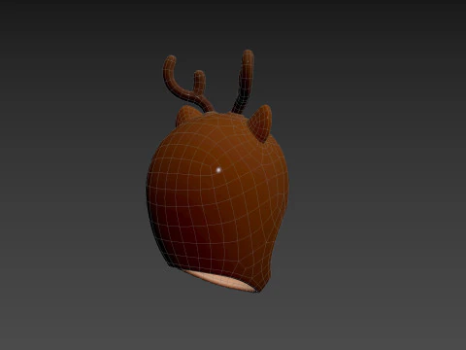
Task: Click the light-colored neck opening underneath the head
Action: tap(220, 280)
